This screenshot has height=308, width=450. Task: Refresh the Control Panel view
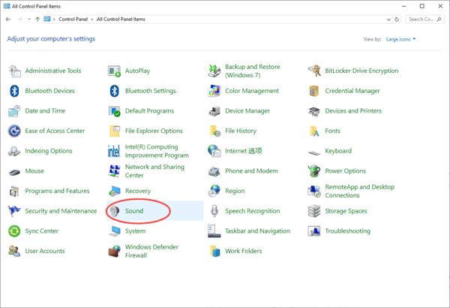(x=397, y=20)
